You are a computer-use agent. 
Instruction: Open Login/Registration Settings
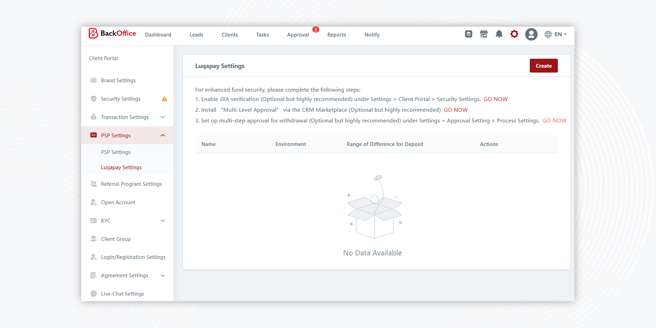point(133,257)
